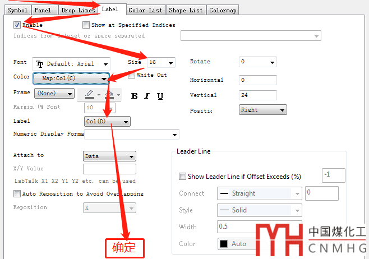Open the Attach to dropdown set to Data

tap(109, 156)
